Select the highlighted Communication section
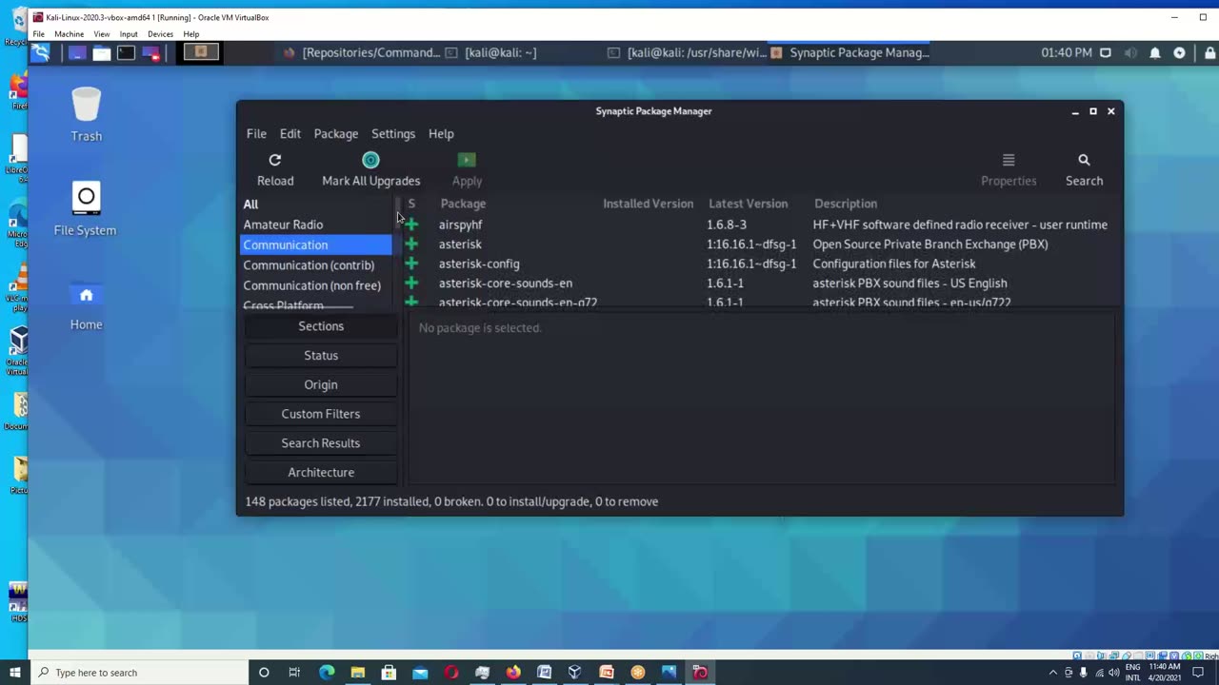 (315, 245)
